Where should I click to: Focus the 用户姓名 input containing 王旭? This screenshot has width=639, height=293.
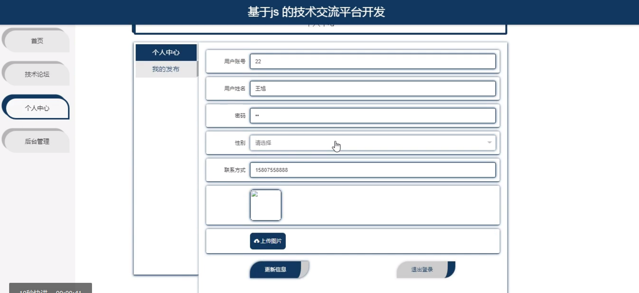tap(373, 88)
